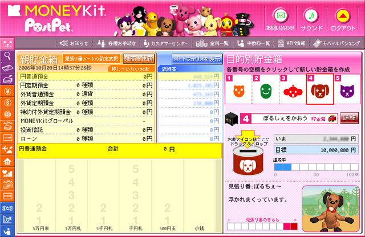
Task: Click 見張り番メールの設定変更 button
Action: 91,59
